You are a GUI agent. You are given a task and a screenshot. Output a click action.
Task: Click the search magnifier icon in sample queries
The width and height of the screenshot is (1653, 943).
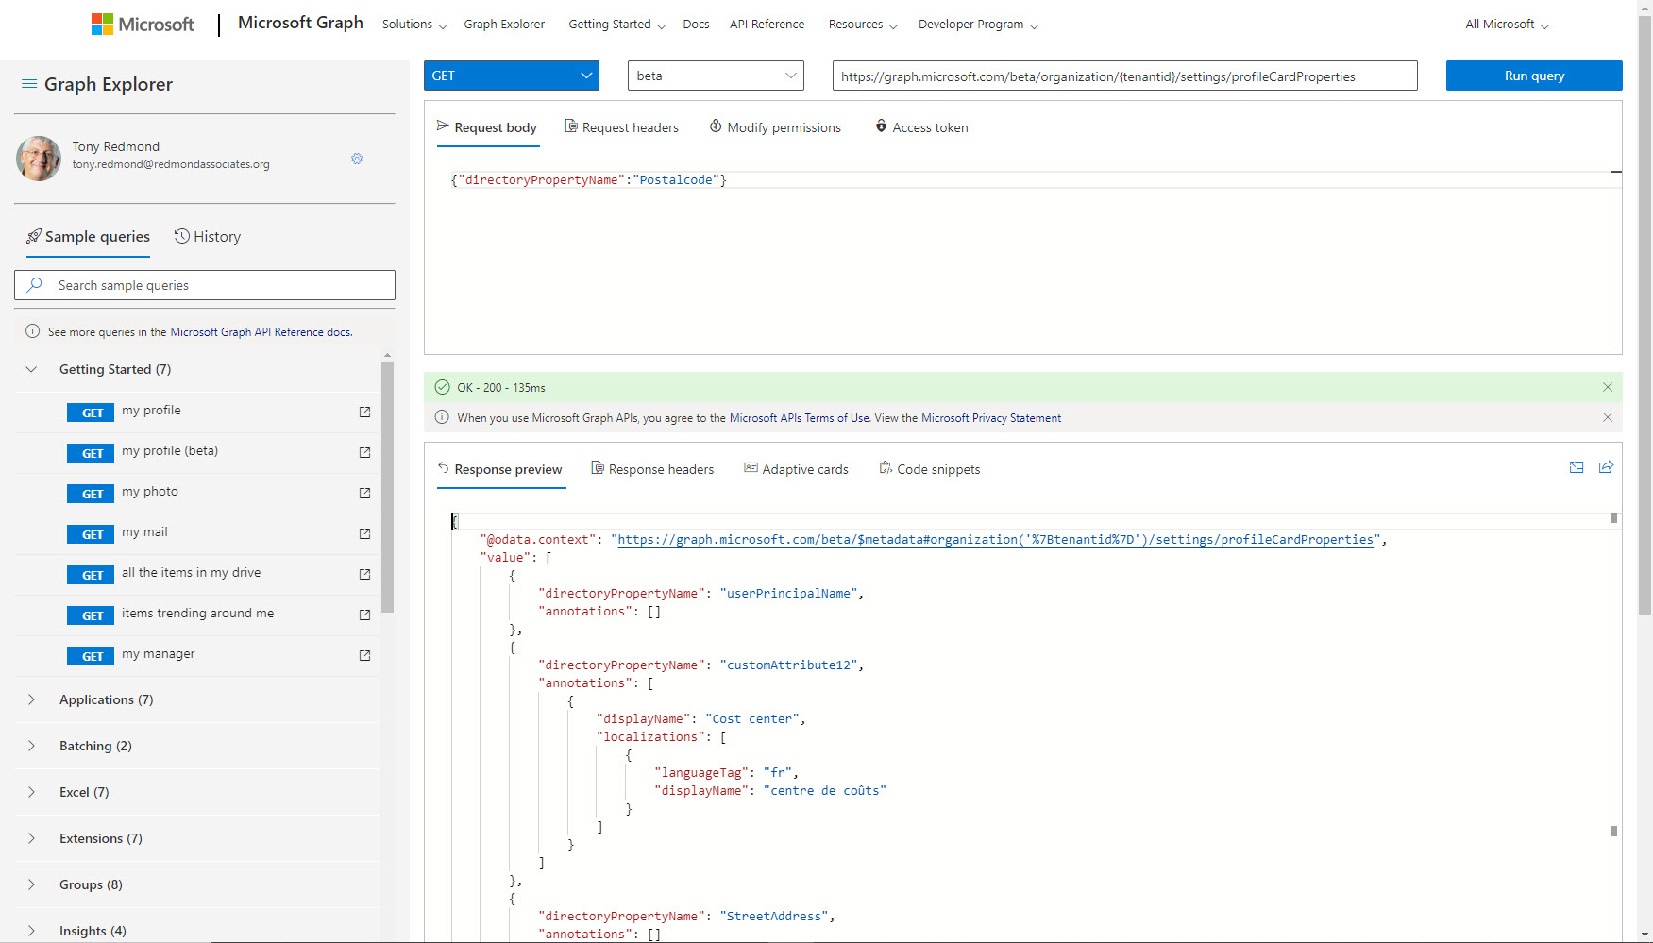coord(35,284)
